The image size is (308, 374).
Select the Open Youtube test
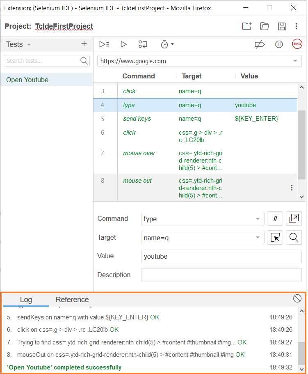(x=46, y=80)
